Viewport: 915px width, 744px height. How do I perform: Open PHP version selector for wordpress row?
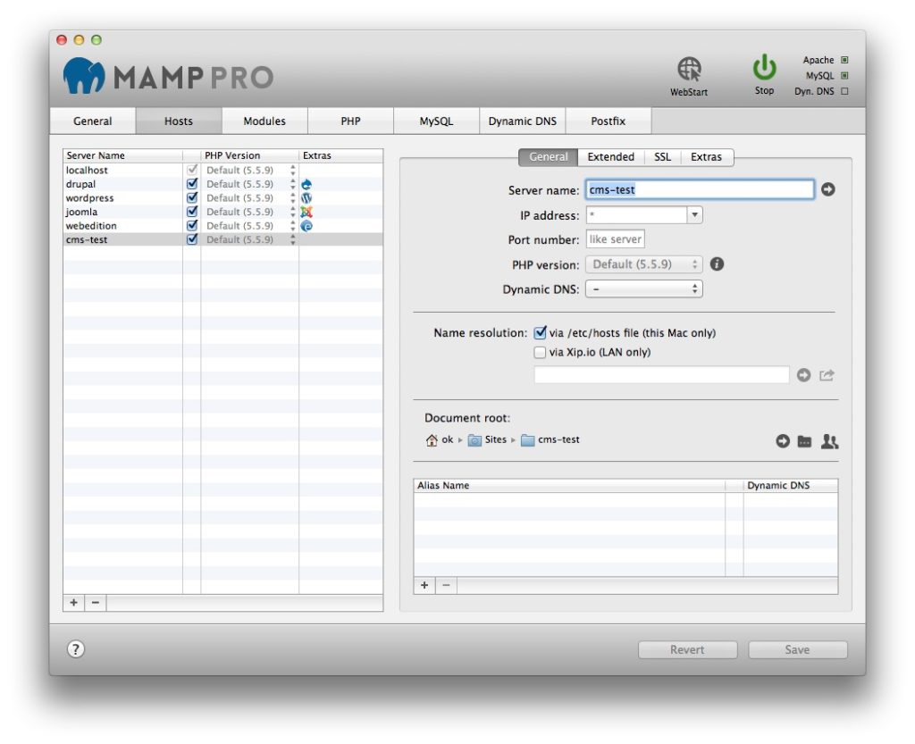click(293, 198)
